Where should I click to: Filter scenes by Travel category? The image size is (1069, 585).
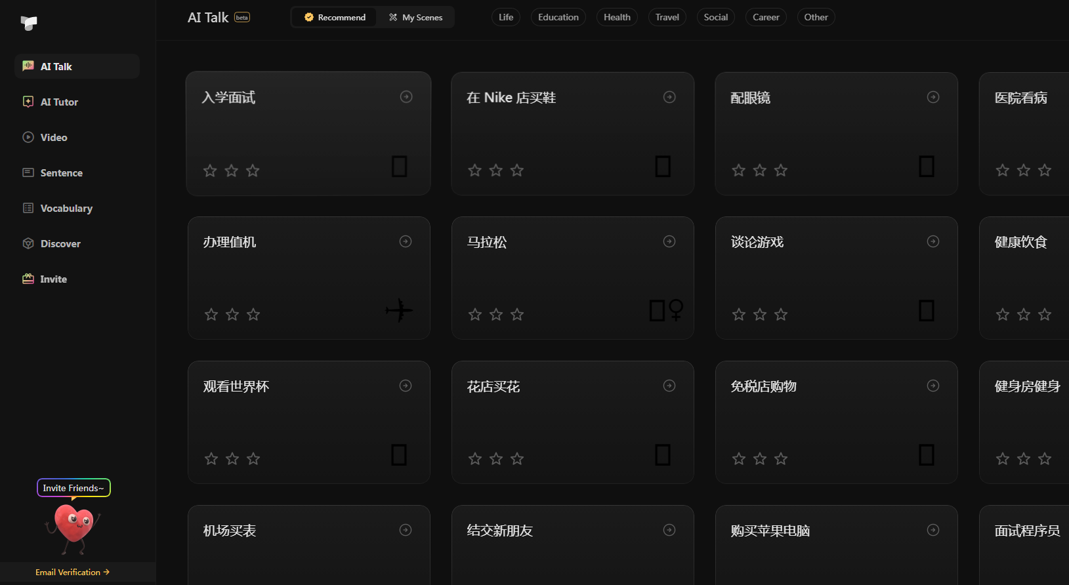[x=667, y=17]
